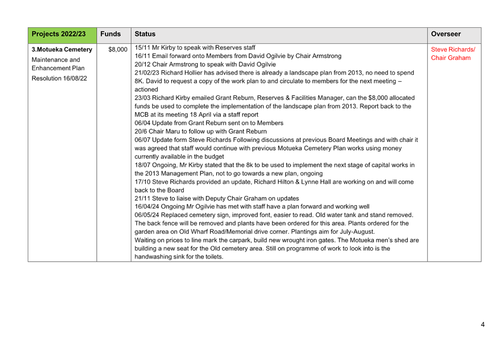Click 'the 2013 Management Plan, not to go' line
Screen dimensions: 497x341
tap(229, 173)
